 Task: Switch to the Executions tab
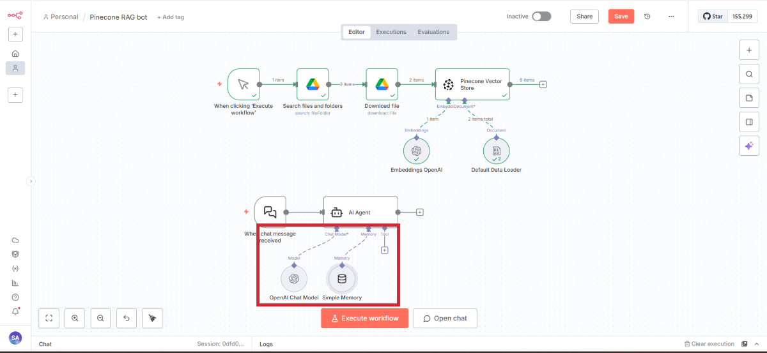pyautogui.click(x=391, y=32)
